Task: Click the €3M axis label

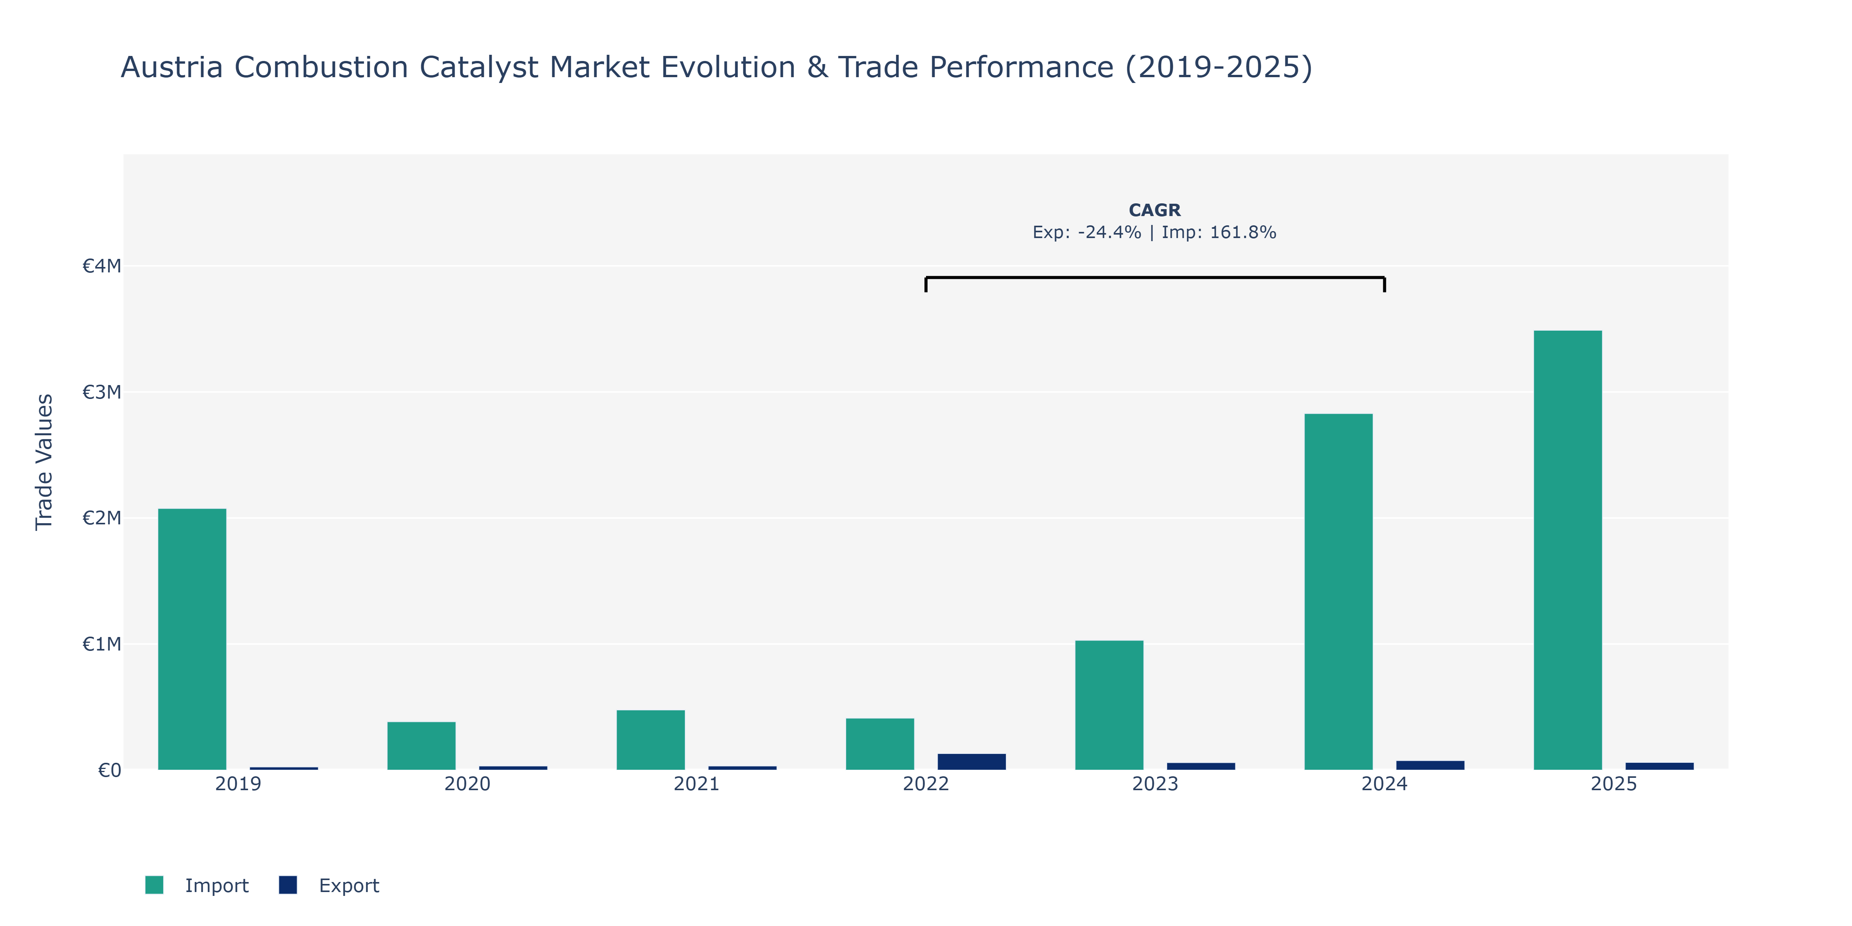Action: (101, 392)
